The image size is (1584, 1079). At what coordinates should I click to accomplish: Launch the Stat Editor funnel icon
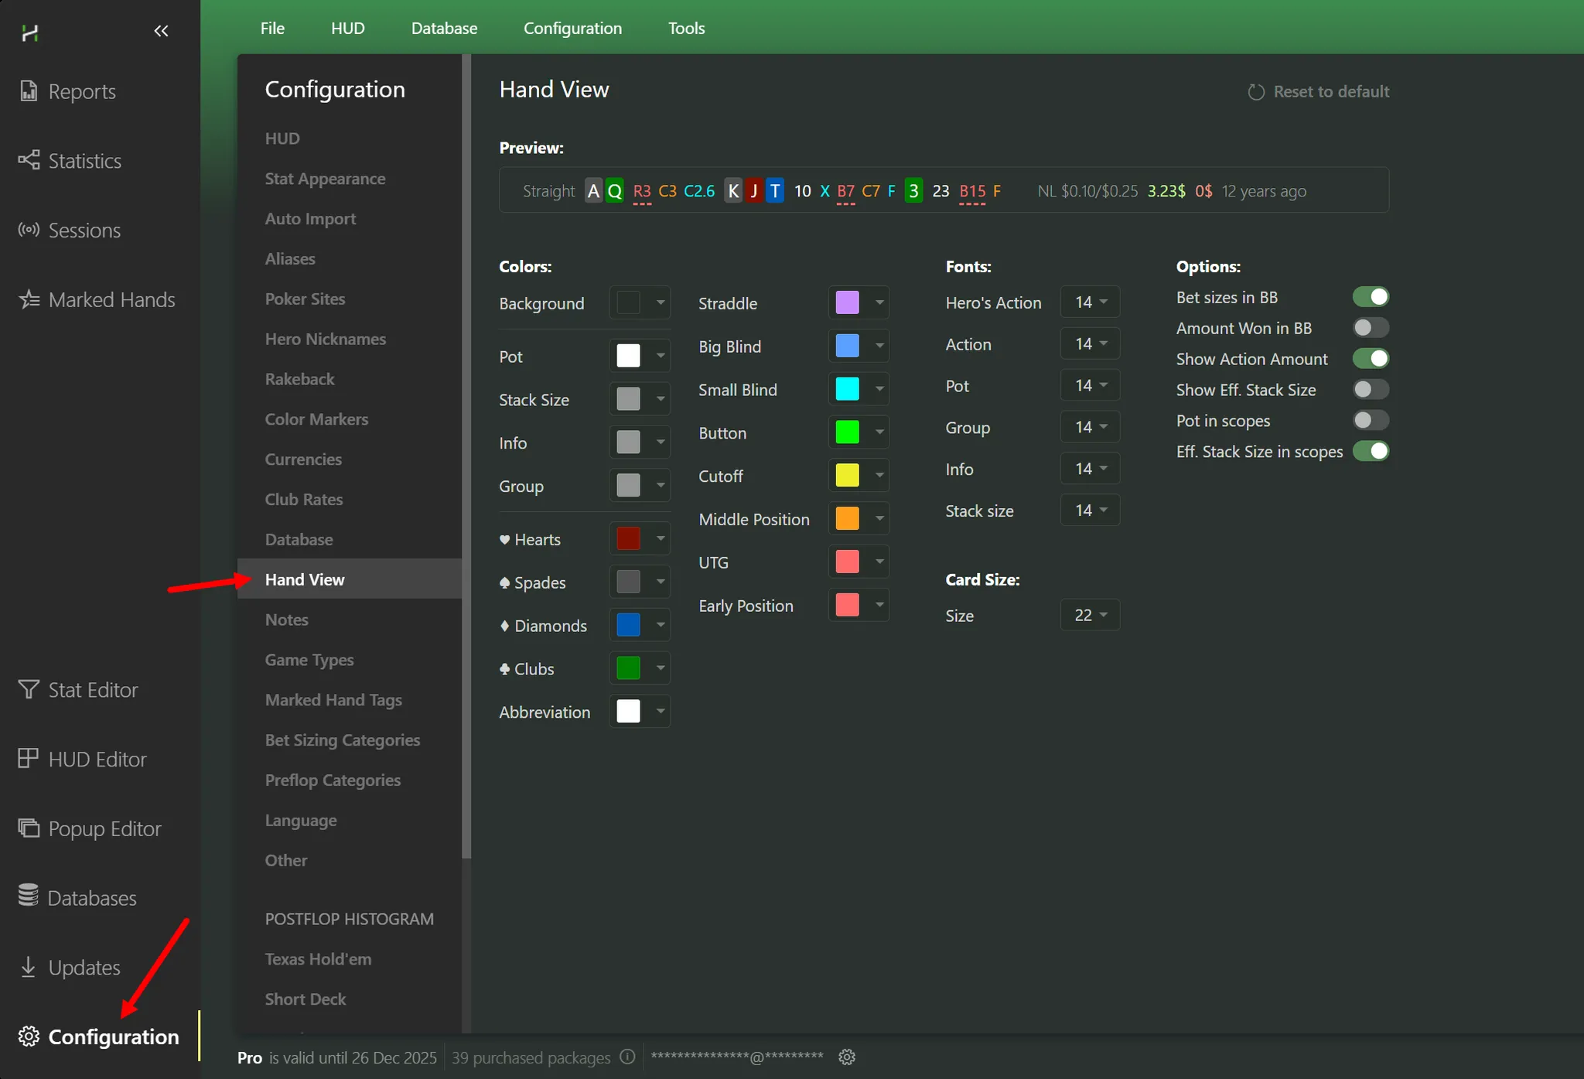[29, 689]
